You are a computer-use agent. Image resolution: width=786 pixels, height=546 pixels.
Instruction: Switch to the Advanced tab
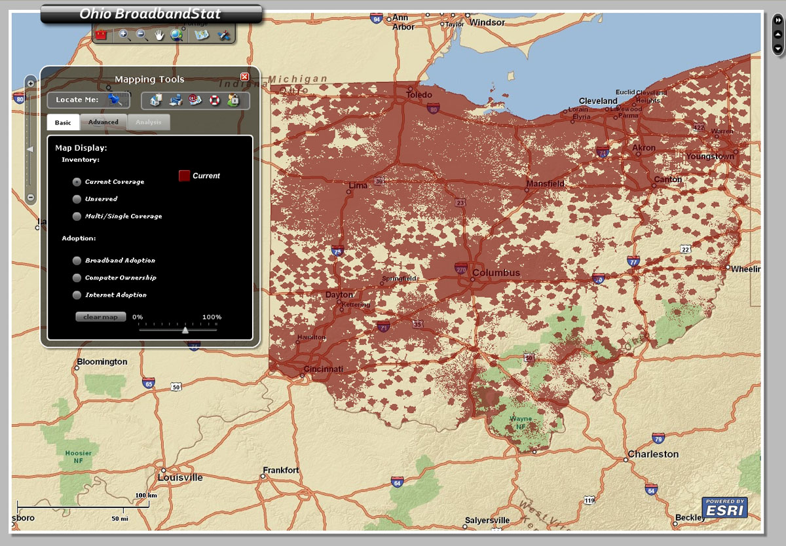(x=103, y=122)
